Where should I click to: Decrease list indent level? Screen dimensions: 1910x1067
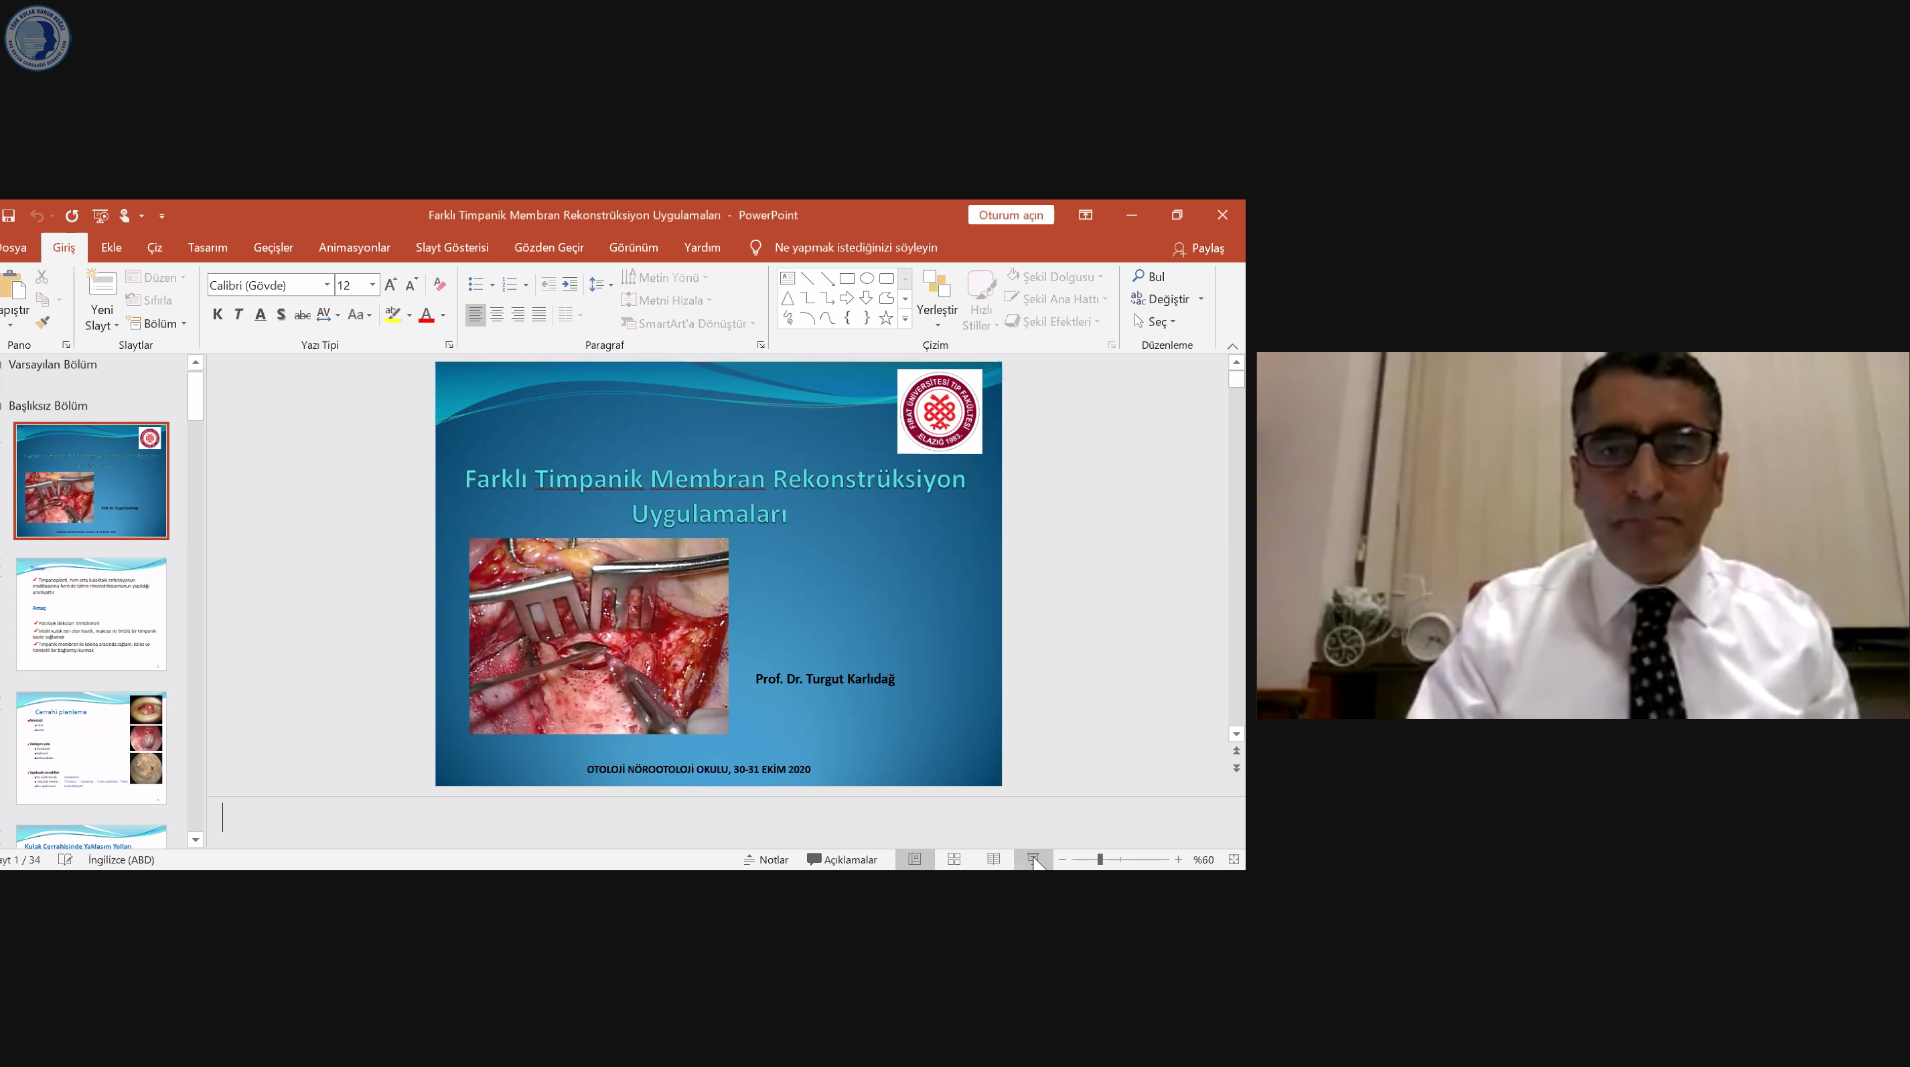pyautogui.click(x=548, y=284)
